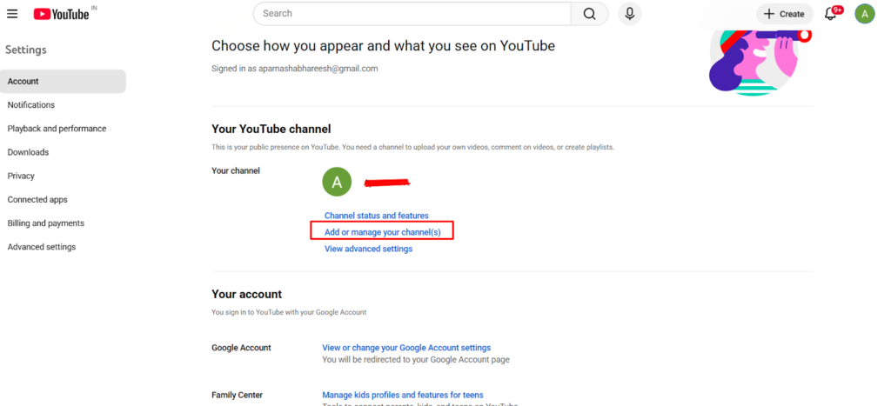This screenshot has height=406, width=891.
Task: Click View advanced settings link
Action: (368, 249)
